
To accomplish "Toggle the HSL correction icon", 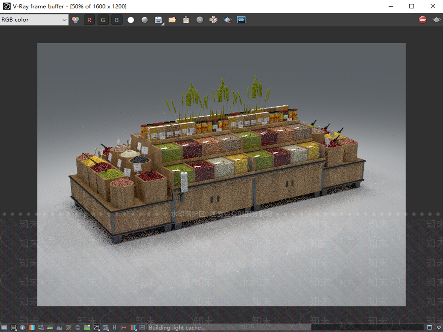I will pos(41,328).
